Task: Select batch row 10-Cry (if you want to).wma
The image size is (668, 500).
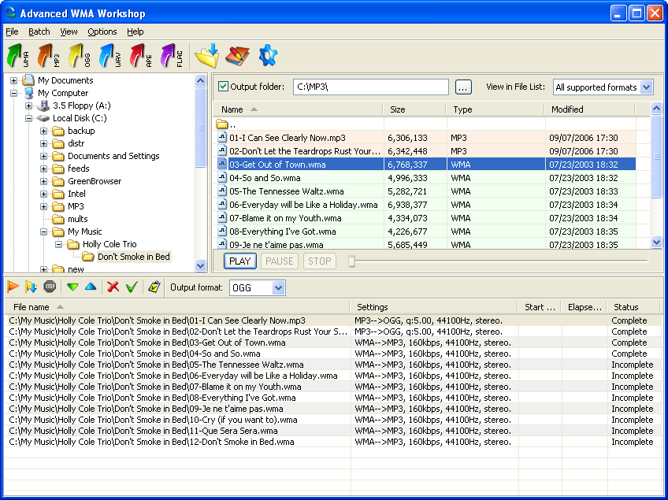Action: coord(332,420)
